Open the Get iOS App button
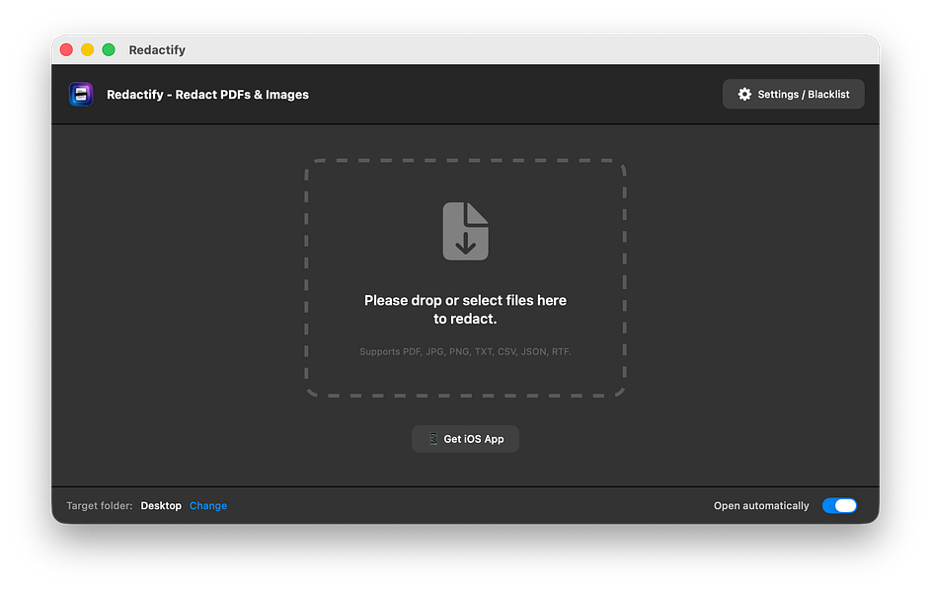The height and width of the screenshot is (592, 931). pyautogui.click(x=466, y=439)
